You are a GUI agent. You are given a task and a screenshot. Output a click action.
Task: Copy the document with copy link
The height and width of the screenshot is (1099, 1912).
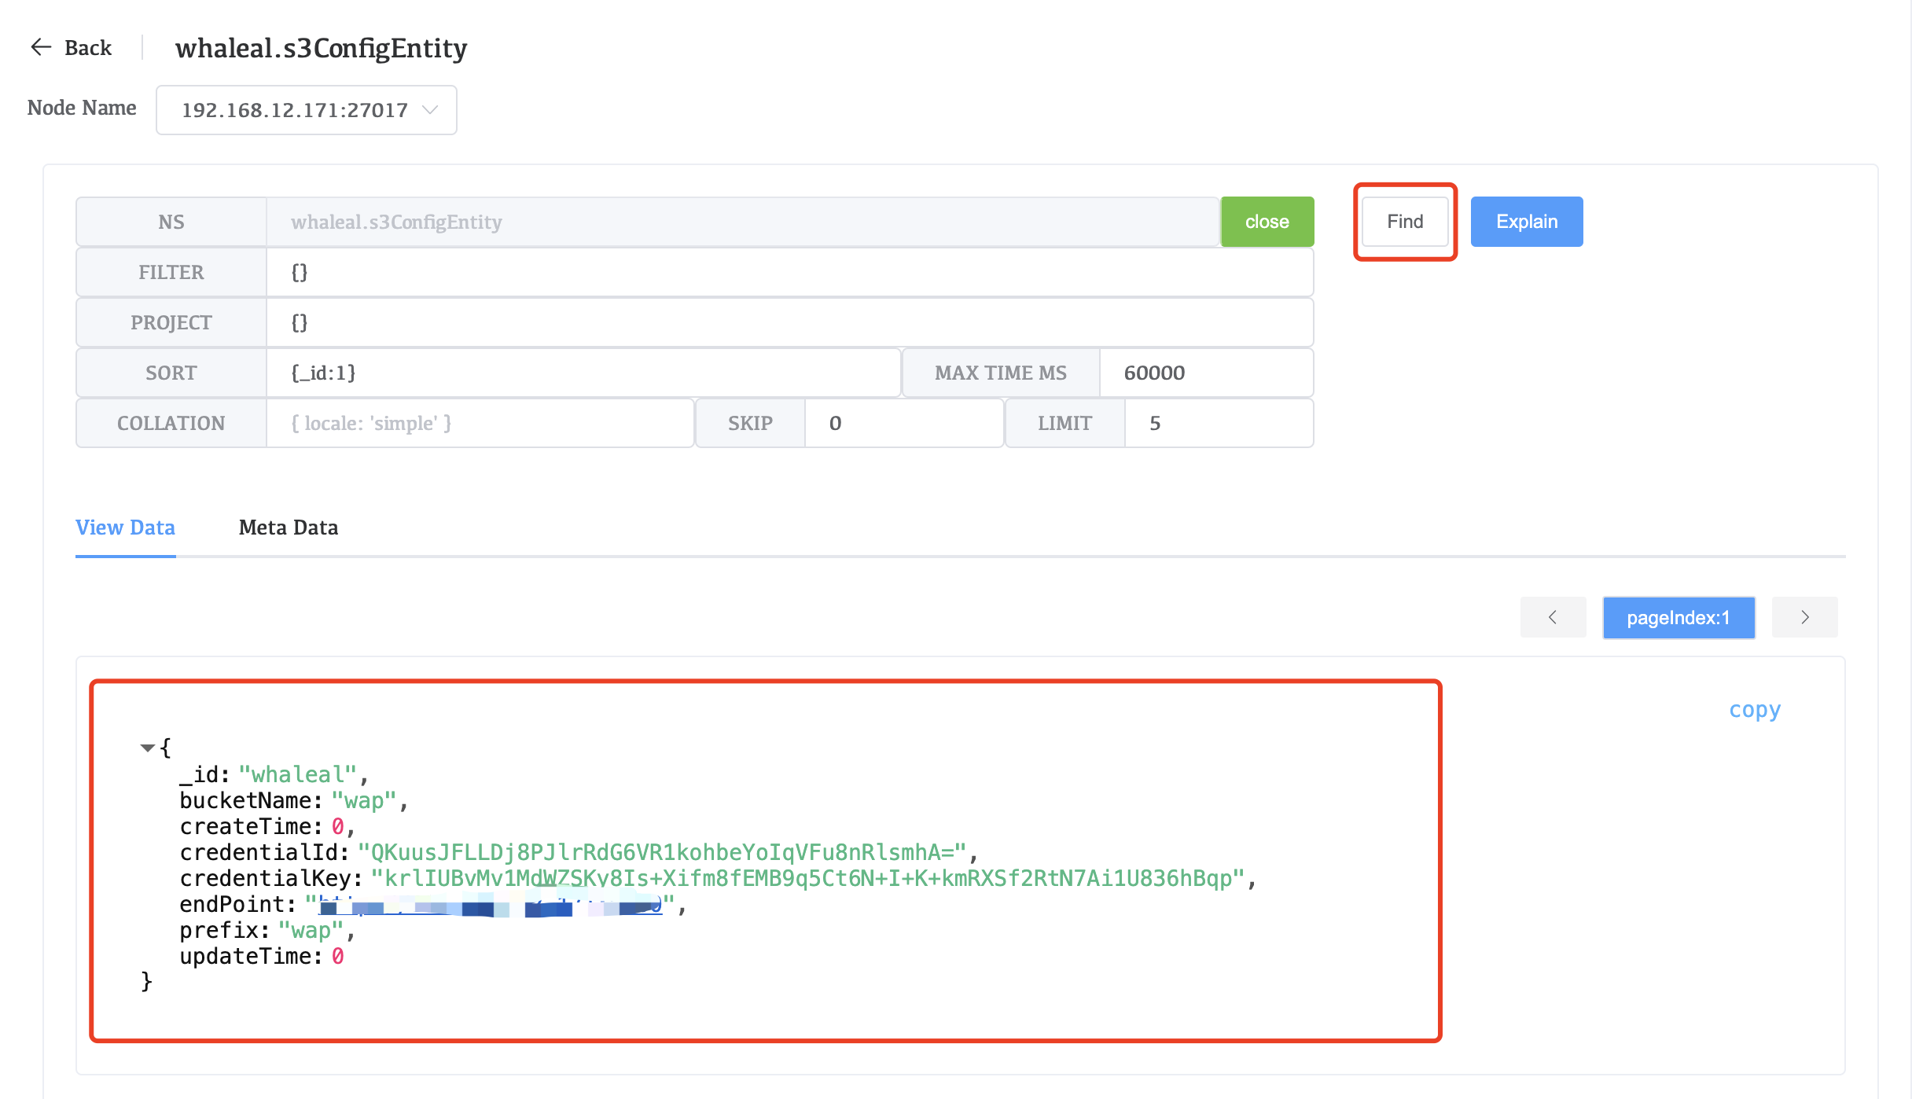pos(1755,709)
